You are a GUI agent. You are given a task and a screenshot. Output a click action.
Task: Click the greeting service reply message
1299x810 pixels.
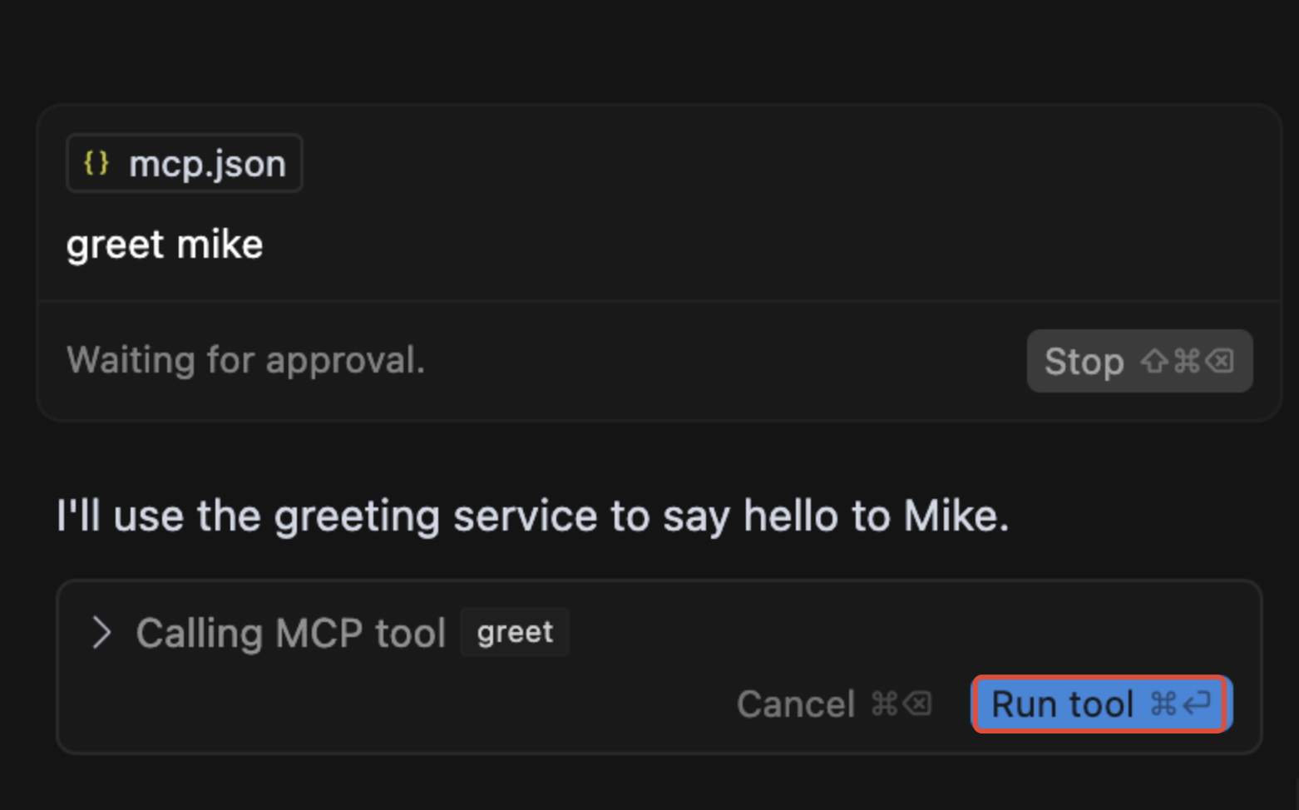coord(532,516)
